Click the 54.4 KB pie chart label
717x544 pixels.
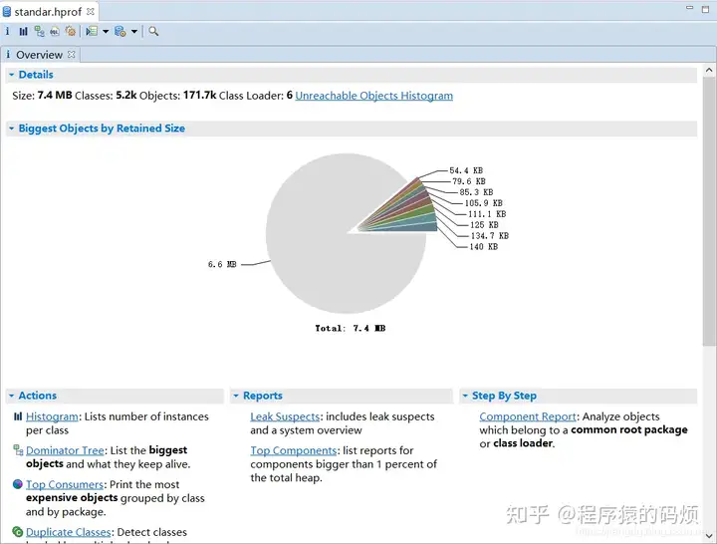466,170
